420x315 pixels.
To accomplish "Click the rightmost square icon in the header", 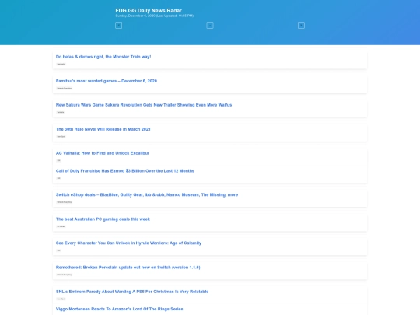I will pos(301,26).
